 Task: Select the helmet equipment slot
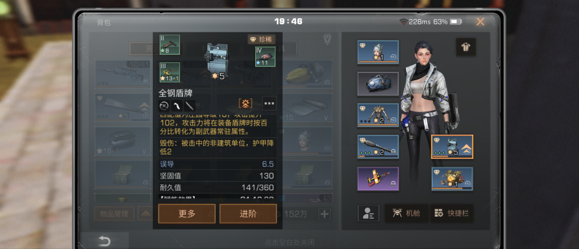pyautogui.click(x=378, y=53)
